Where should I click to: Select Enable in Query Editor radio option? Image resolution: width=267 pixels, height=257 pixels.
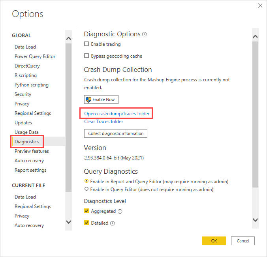coord(86,189)
